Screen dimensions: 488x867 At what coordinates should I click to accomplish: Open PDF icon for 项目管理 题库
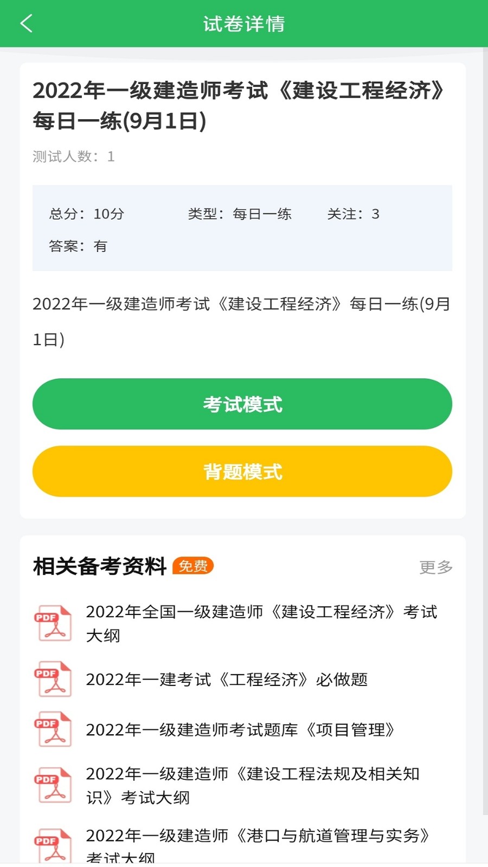click(53, 729)
